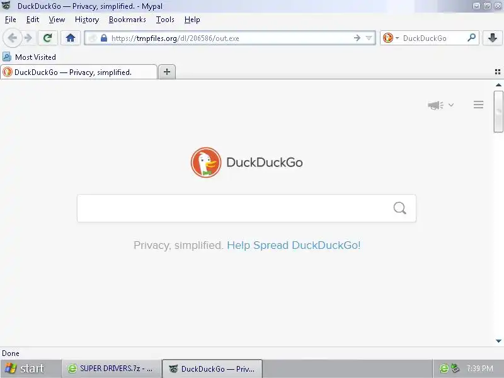
Task: Expand the address bar history dropdown
Action: (369, 38)
